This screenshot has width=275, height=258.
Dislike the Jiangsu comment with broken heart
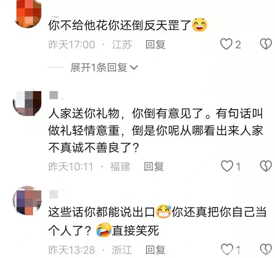266,44
